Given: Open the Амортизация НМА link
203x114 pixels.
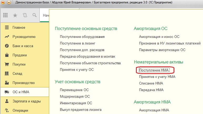Looking at the screenshot, I should coord(154,110).
